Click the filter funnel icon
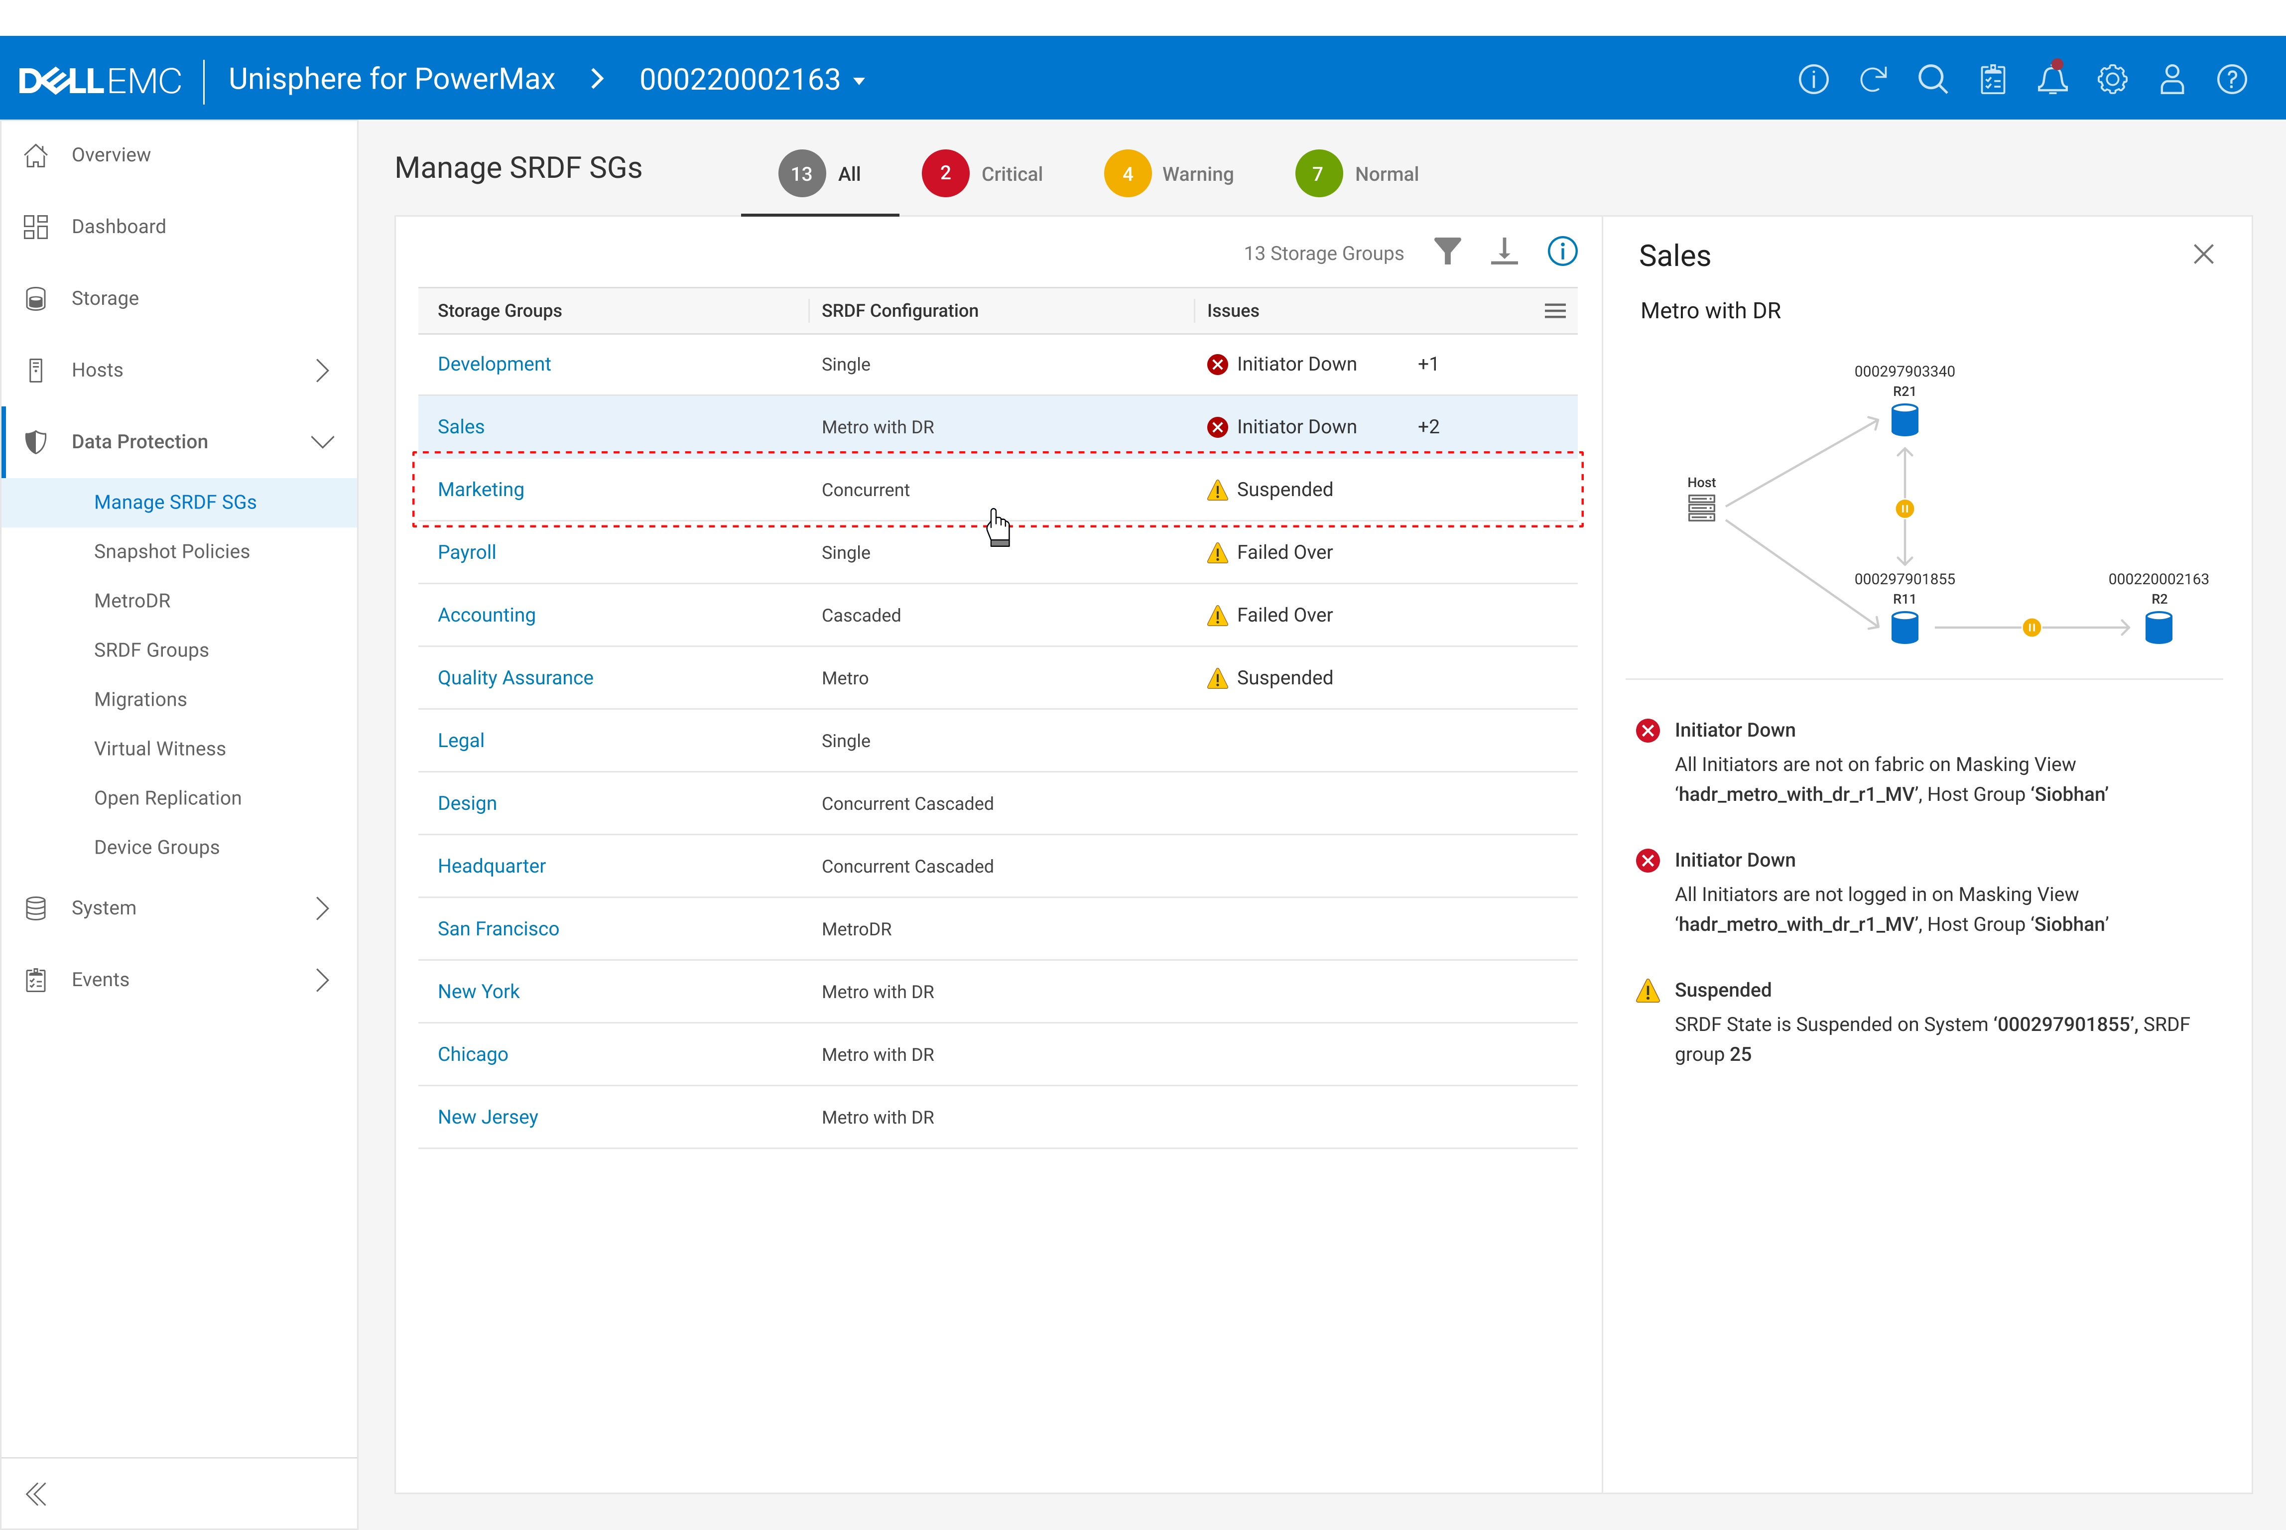 coord(1447,252)
